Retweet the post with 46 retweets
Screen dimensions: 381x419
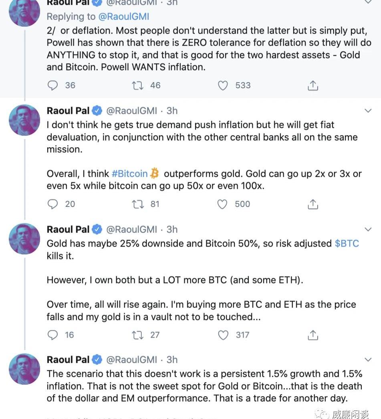pos(138,85)
